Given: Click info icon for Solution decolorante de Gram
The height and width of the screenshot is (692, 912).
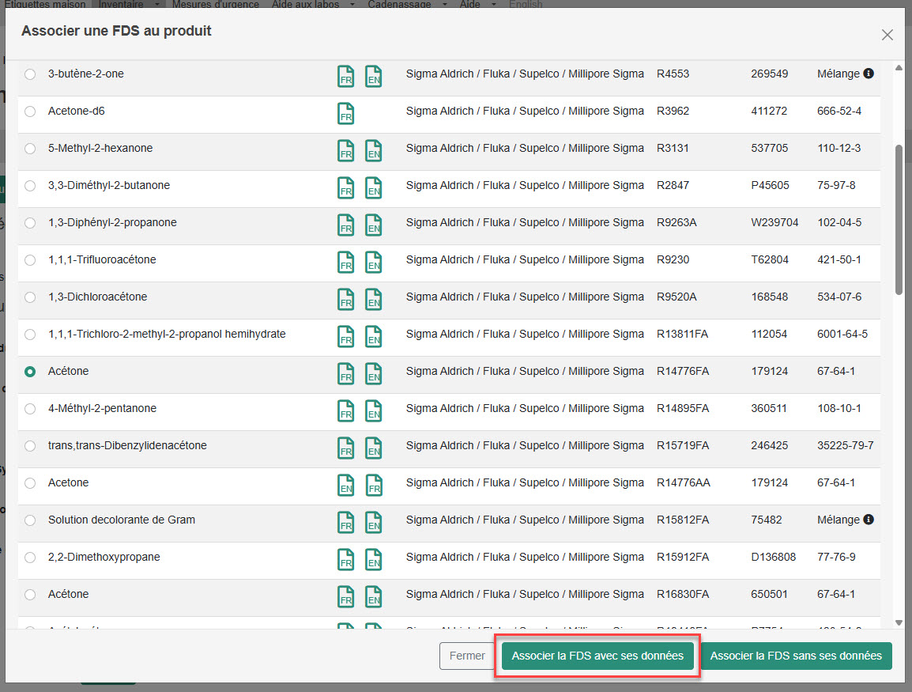Looking at the screenshot, I should point(869,520).
